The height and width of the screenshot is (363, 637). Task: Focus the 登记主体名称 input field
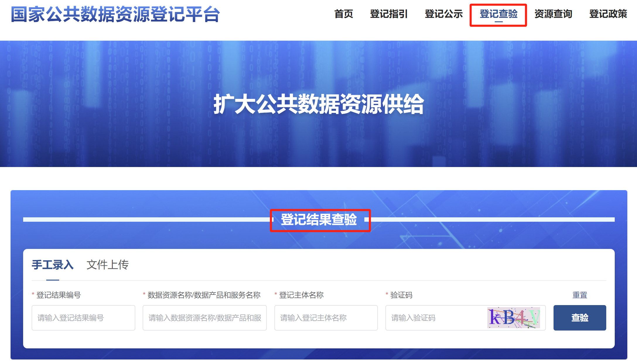click(326, 318)
